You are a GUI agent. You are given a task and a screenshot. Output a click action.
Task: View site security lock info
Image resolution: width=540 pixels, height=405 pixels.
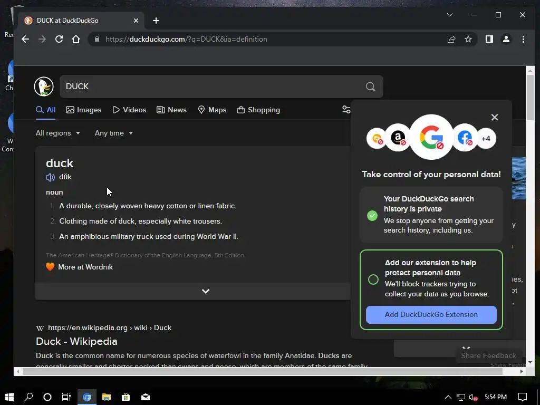tap(97, 39)
